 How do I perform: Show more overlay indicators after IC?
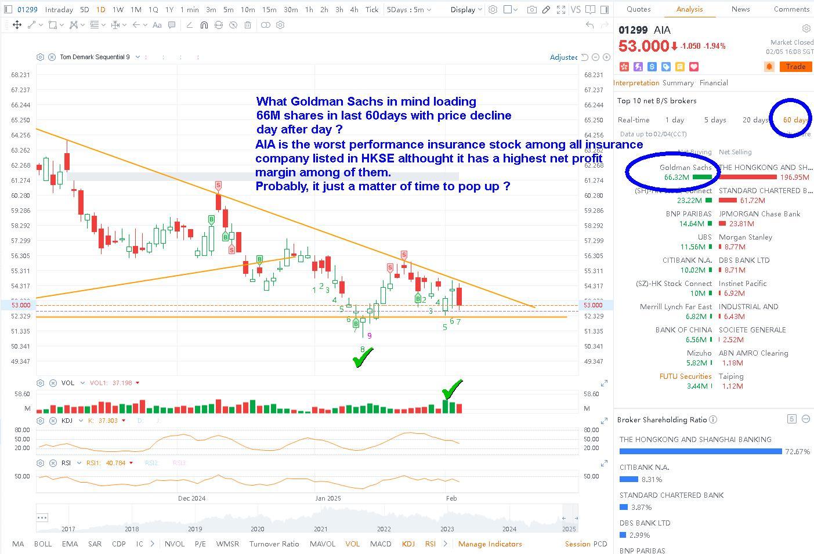click(152, 544)
